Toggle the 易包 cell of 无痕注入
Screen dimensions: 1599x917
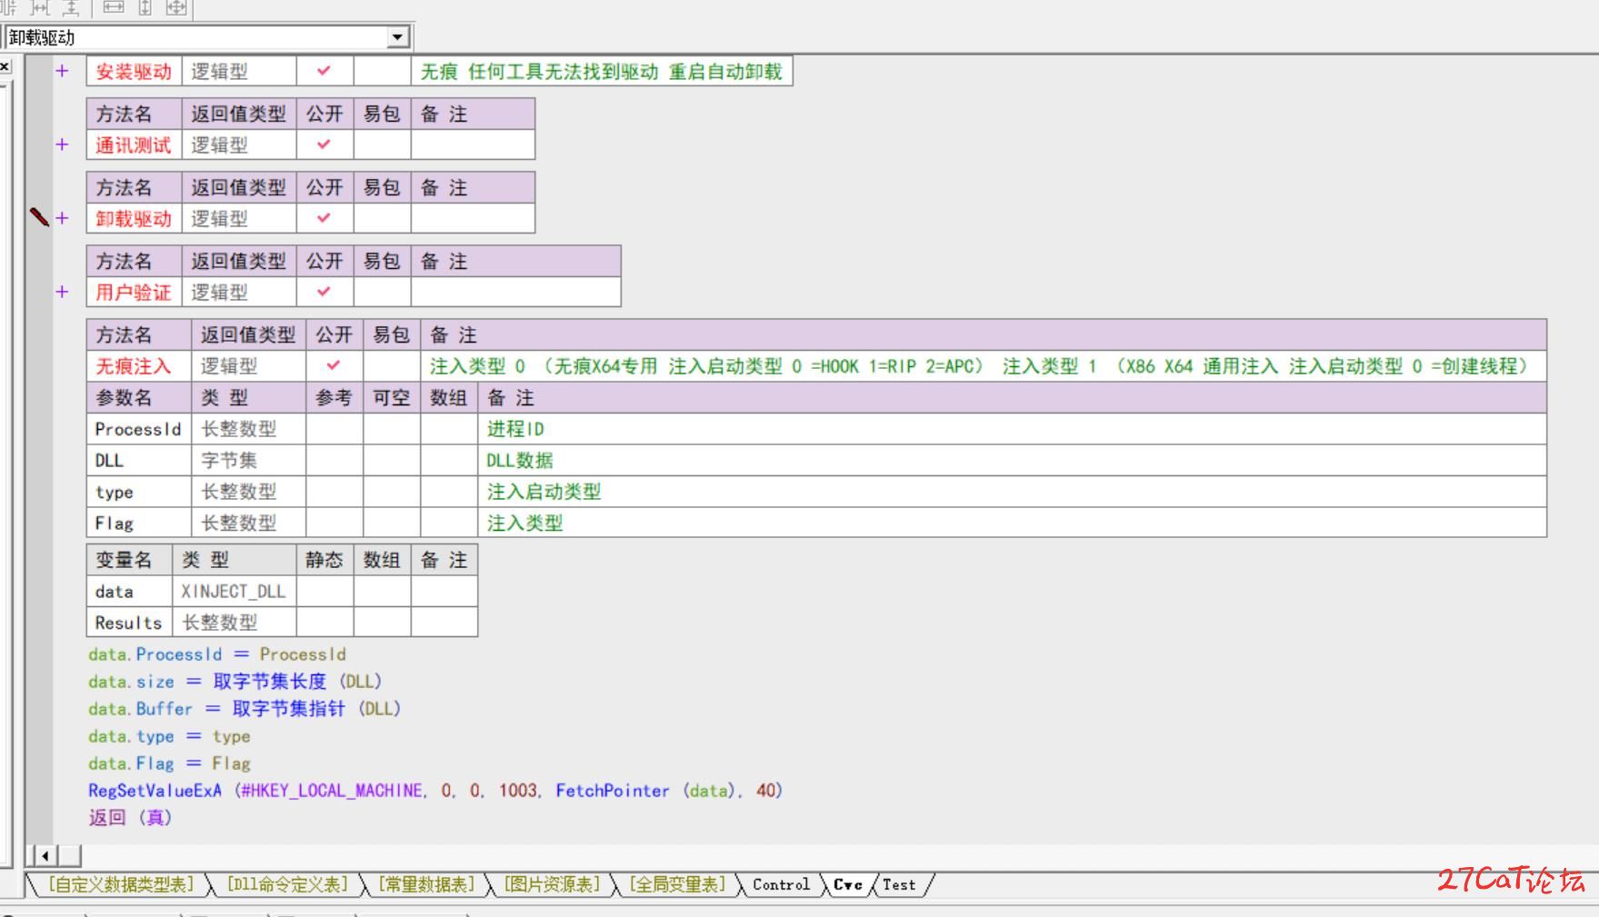click(x=392, y=366)
